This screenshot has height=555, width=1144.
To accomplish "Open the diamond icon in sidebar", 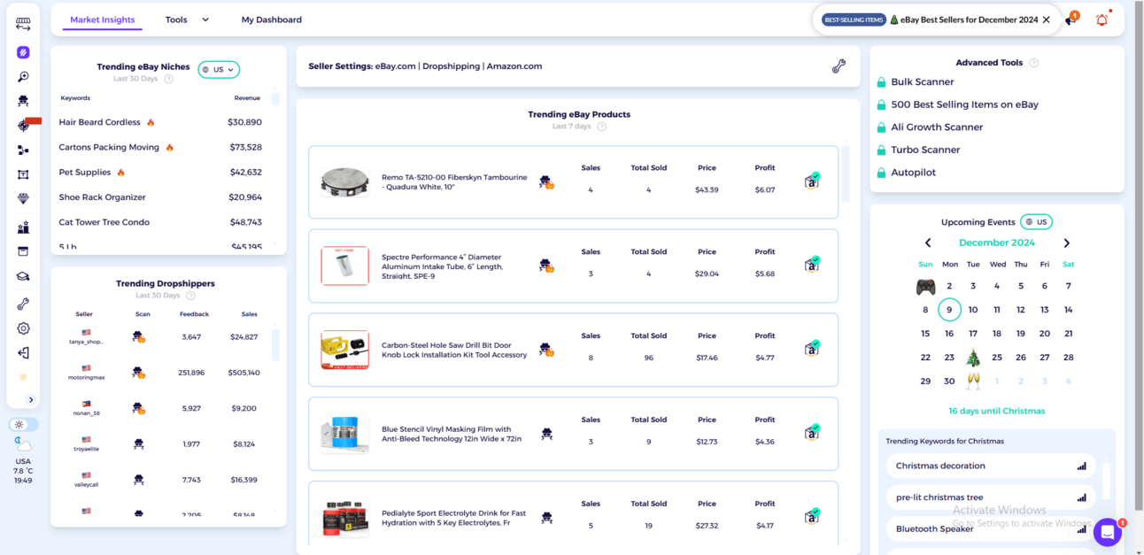I will click(x=23, y=199).
